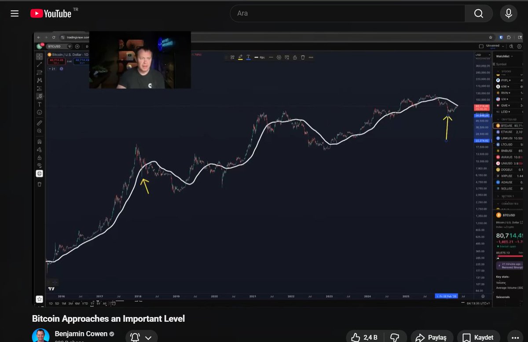Select the 1M timeframe range button
This screenshot has height=342, width=528.
coord(64,303)
